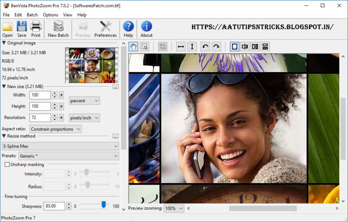The width and height of the screenshot is (348, 222).
Task: Show About info icon
Action: 146,29
